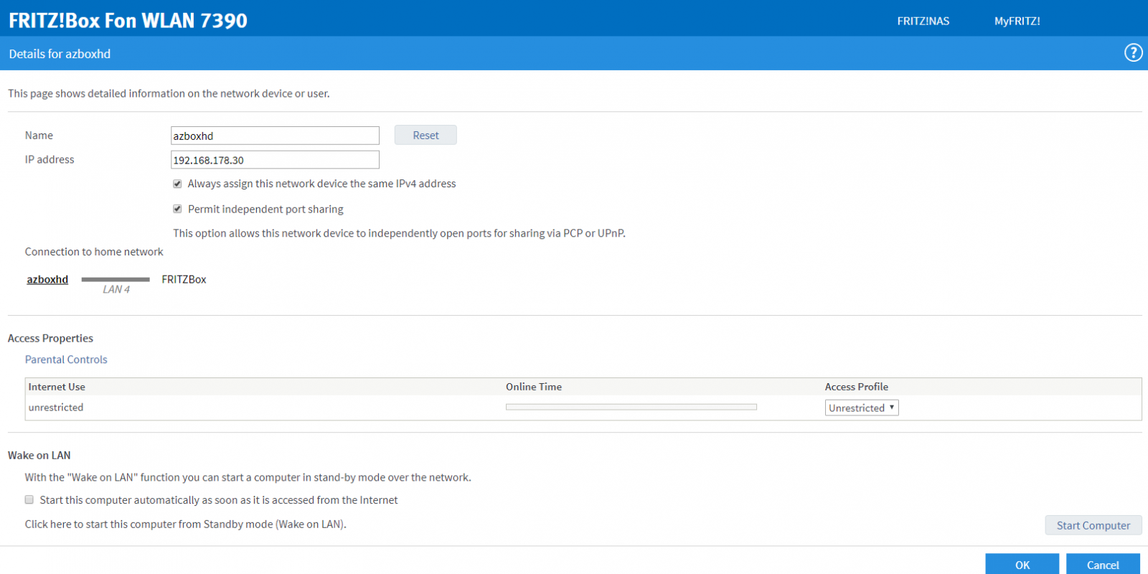
Task: Click the 'Connection to home network' label
Action: [94, 252]
